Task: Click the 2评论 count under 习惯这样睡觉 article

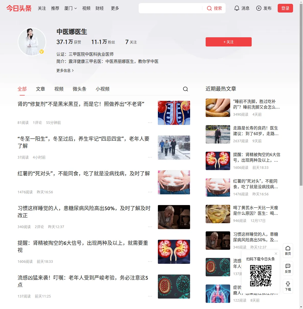Action: 39,227
